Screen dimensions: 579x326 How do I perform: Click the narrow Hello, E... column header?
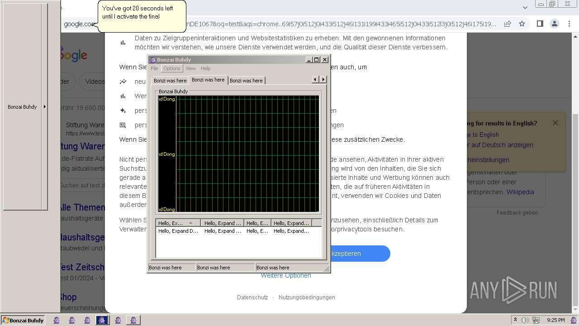pyautogui.click(x=258, y=223)
